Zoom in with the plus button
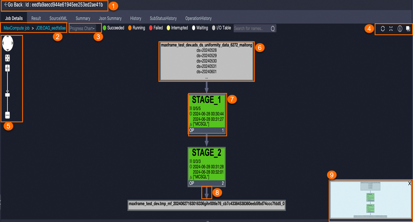Screen dimensions: 413x222 click(x=8, y=68)
